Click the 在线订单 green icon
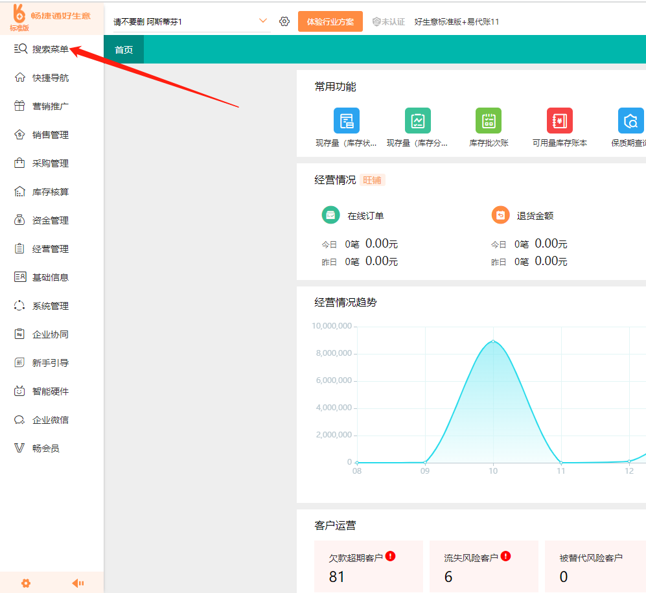 click(x=330, y=215)
